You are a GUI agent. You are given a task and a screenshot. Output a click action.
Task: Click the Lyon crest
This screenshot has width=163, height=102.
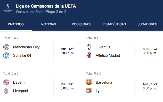tap(89, 91)
